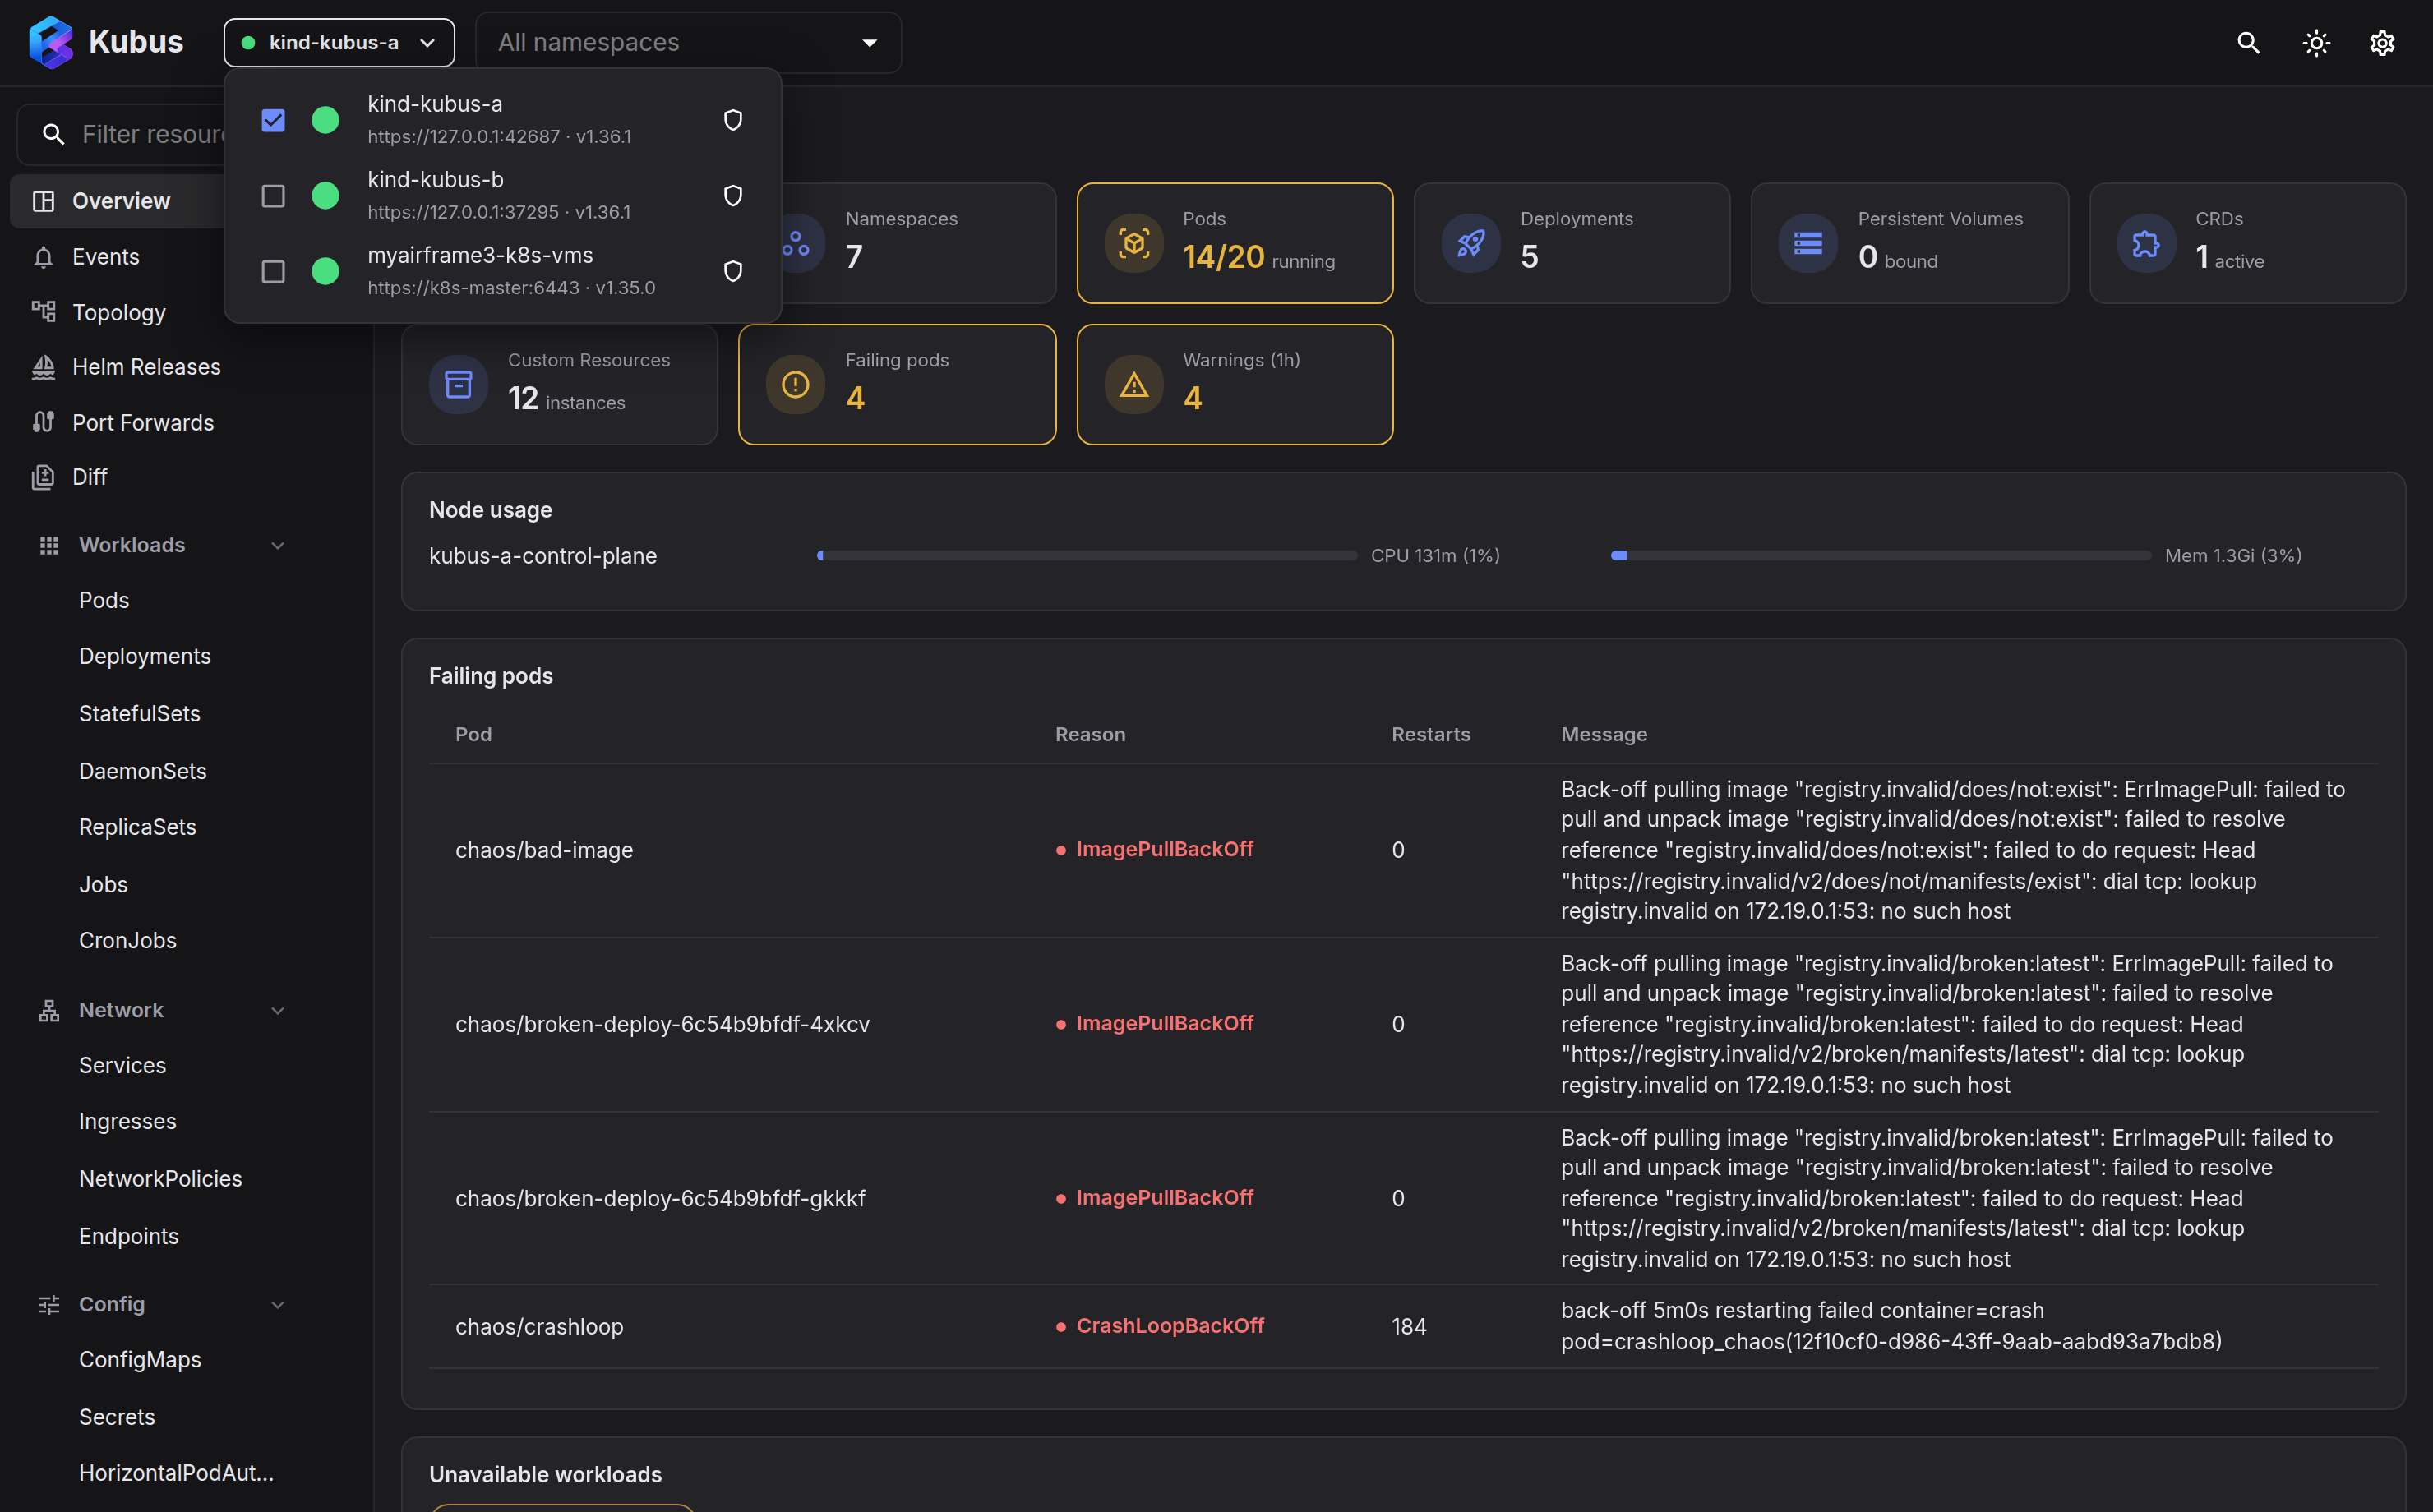
Task: Open Helm Releases page
Action: pos(146,367)
